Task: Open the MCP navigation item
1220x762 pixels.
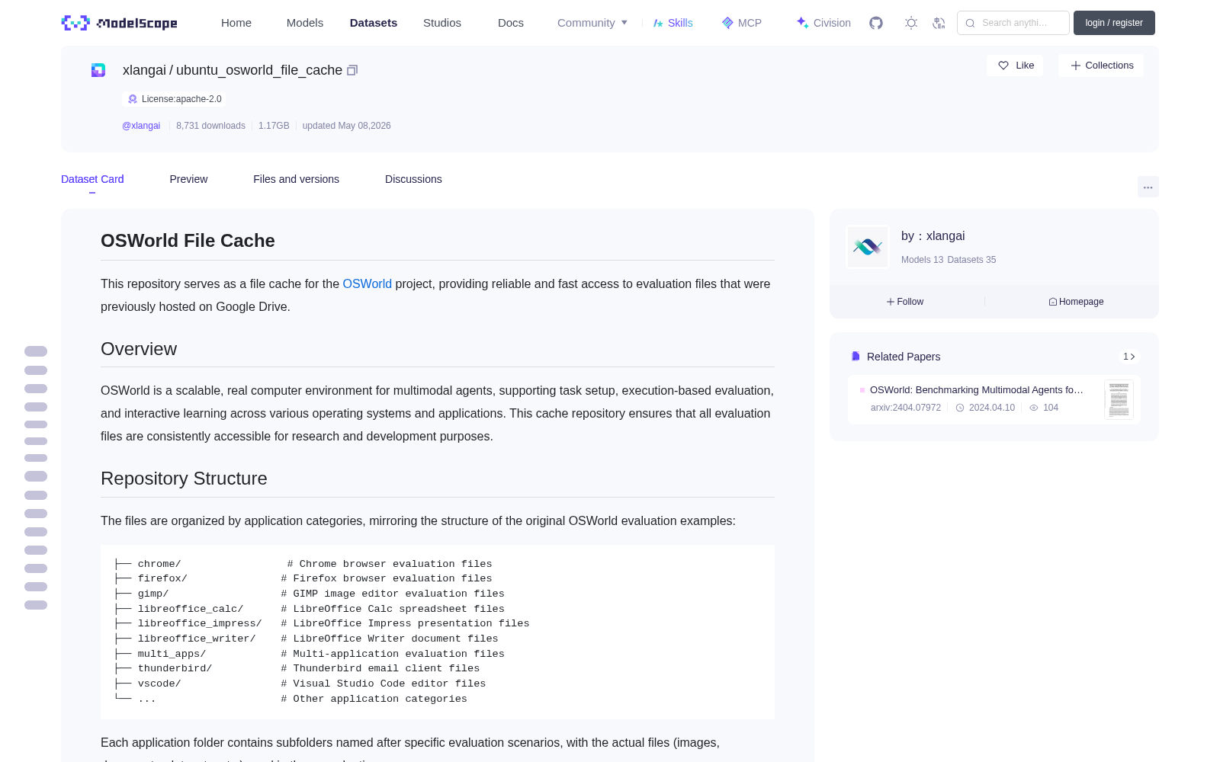Action: click(x=742, y=23)
